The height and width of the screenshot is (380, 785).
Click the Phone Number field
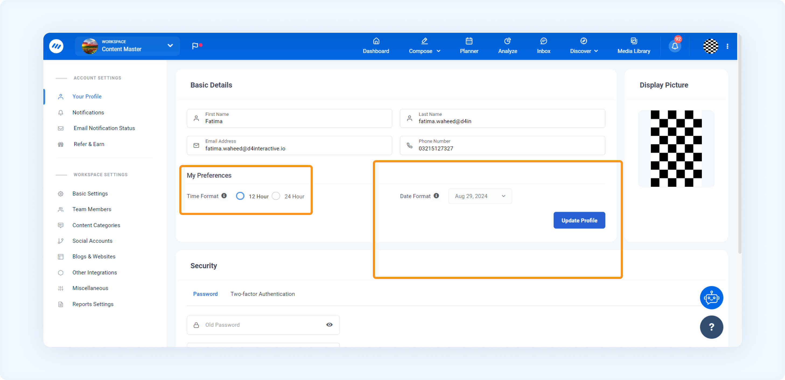click(502, 145)
